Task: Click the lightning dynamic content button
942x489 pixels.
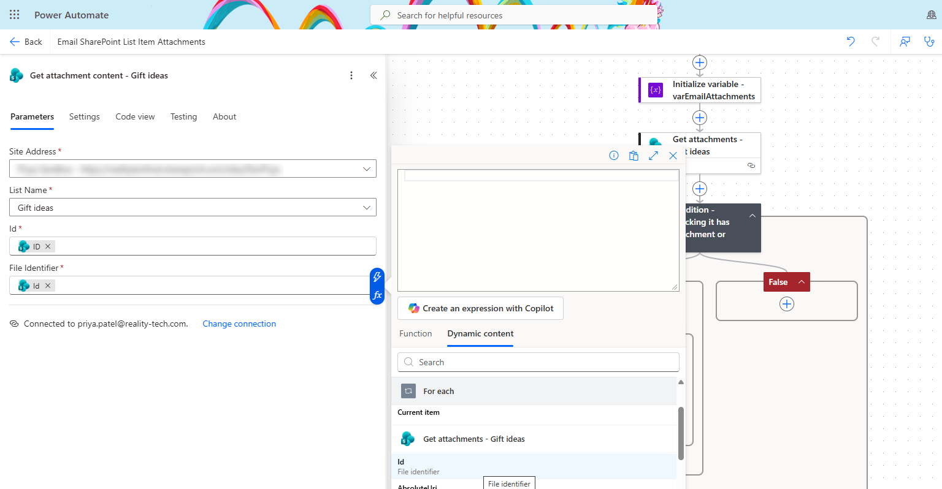Action: click(x=377, y=277)
